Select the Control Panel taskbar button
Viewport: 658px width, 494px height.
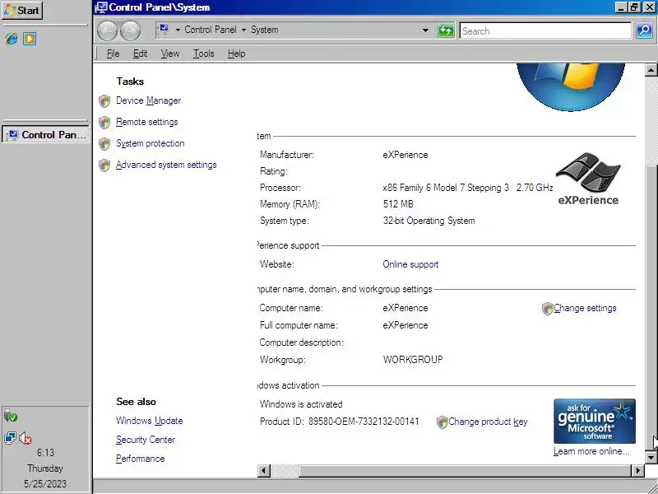46,134
